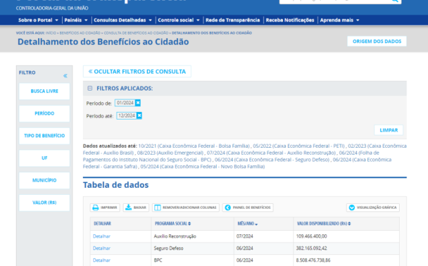Collapse the Filtros Aplicados section minus icon

(90, 88)
